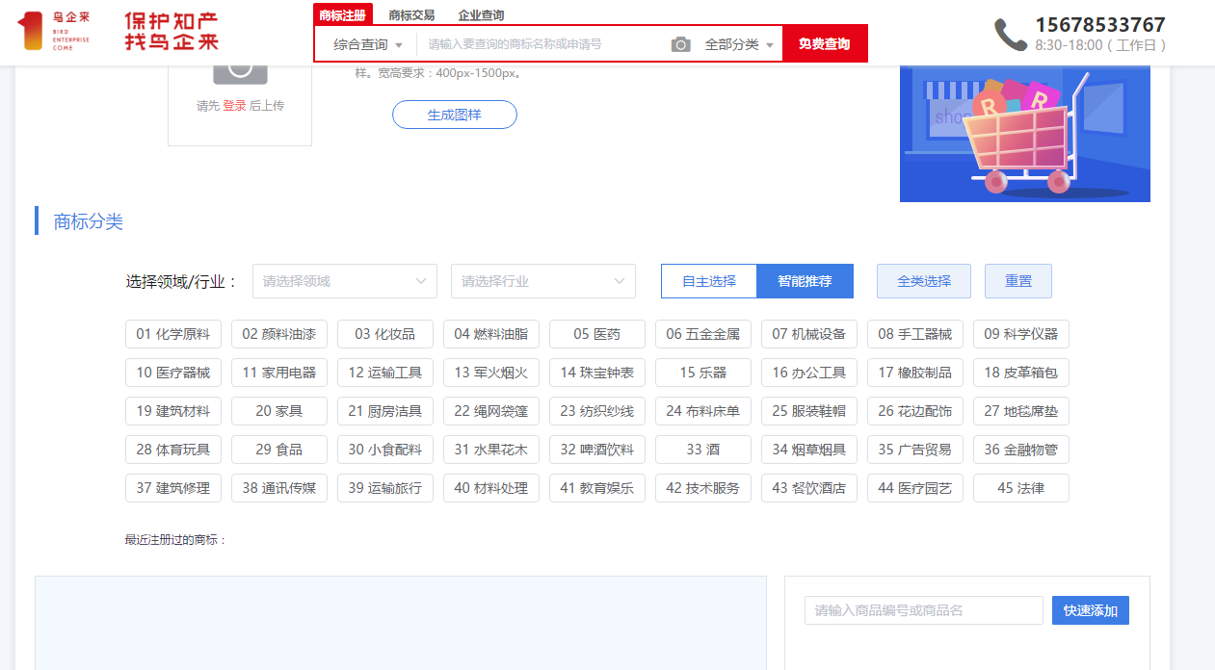1215x670 pixels.
Task: Select the 自主选择 mode
Action: pyautogui.click(x=709, y=281)
